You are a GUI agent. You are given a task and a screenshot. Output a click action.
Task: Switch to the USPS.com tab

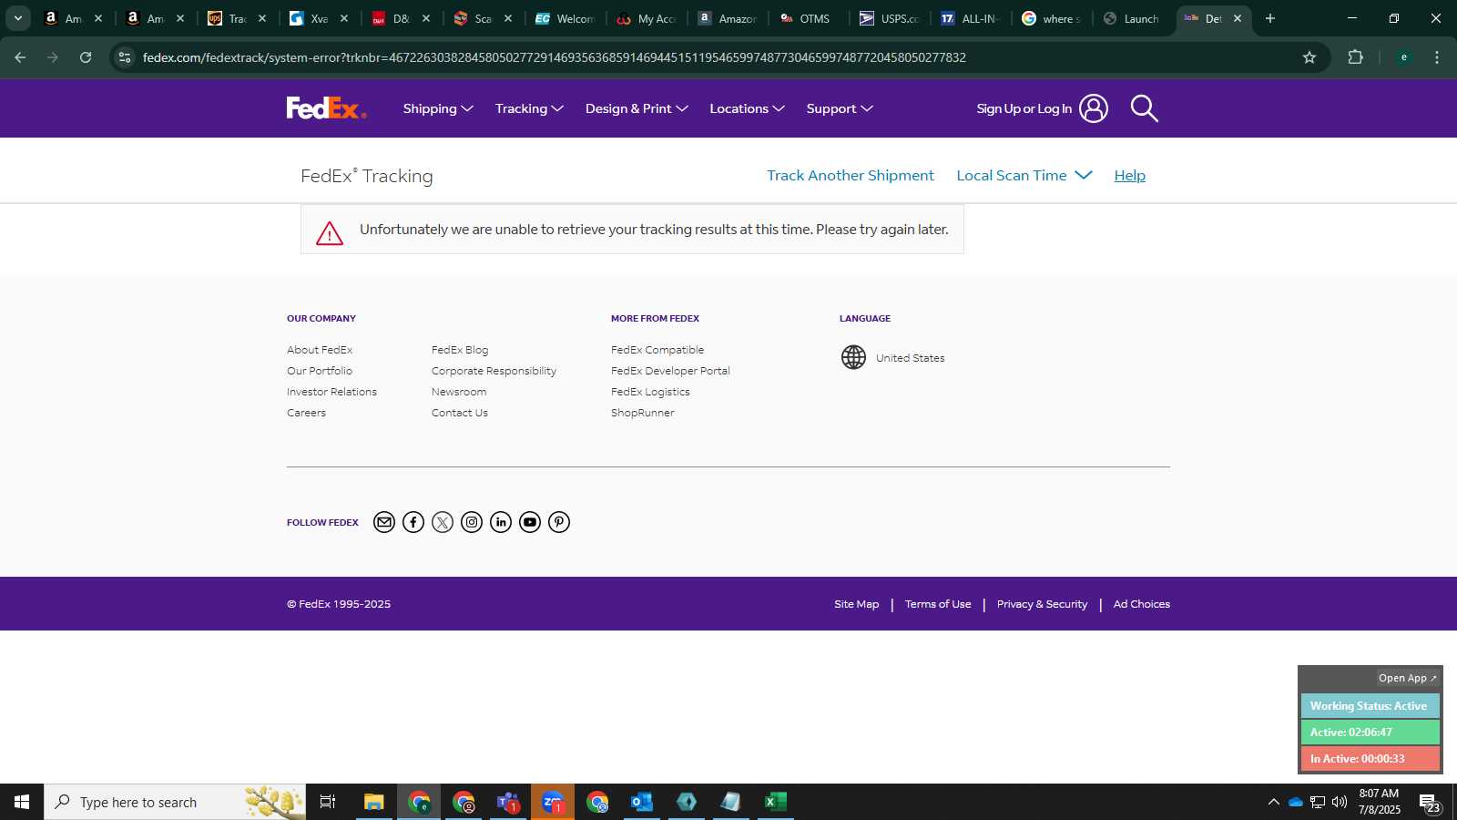889,18
